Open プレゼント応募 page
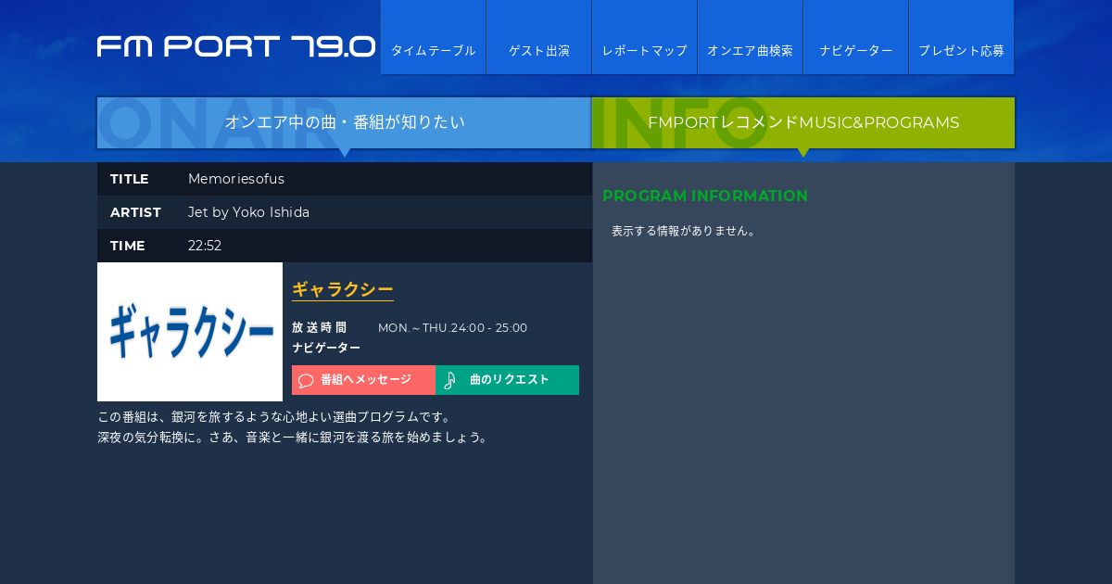 click(x=961, y=37)
